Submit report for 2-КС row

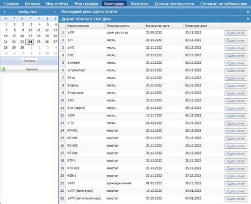[236, 56]
